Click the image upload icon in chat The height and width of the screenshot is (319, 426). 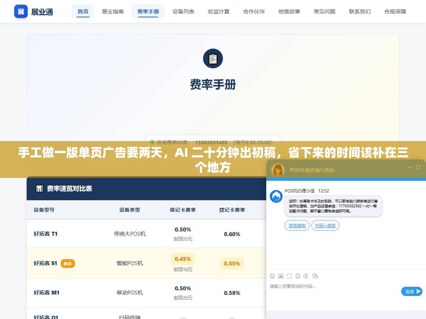click(281, 276)
